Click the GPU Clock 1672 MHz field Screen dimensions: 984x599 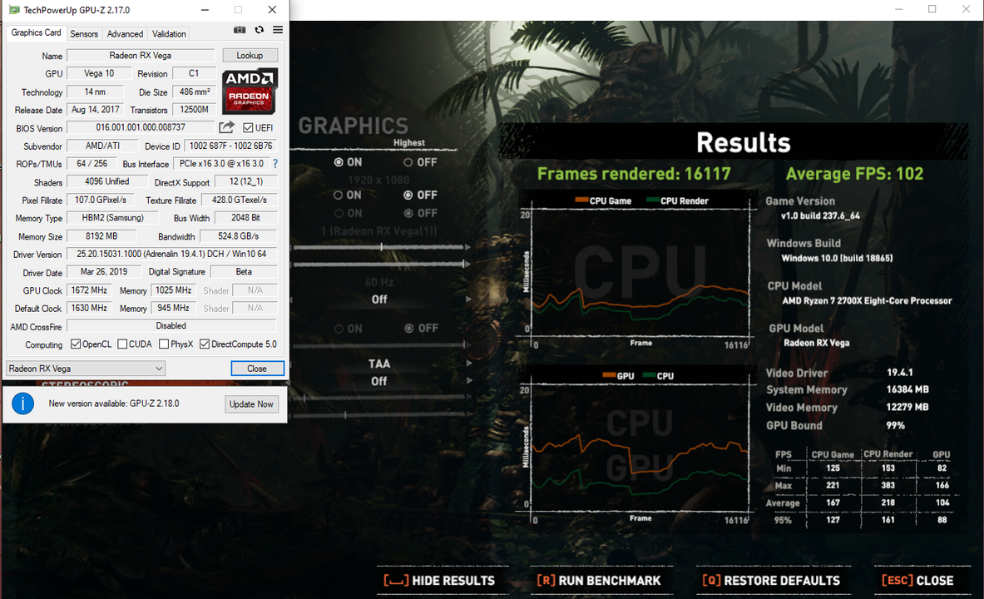pyautogui.click(x=88, y=290)
